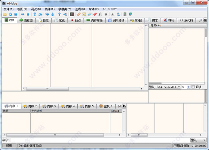
Task: Click the disassembly horizontal scrollbar thumb
Action: [47, 89]
